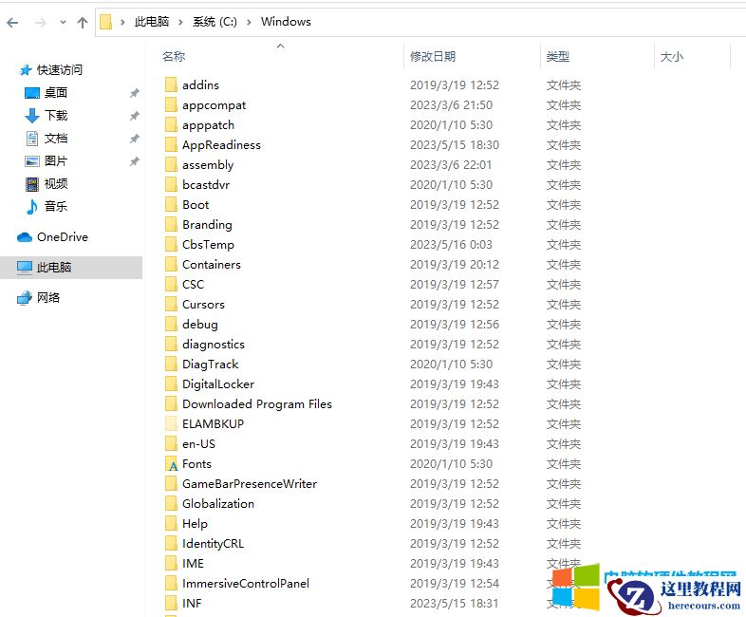
Task: Click Windows in the address bar path
Action: 286,22
